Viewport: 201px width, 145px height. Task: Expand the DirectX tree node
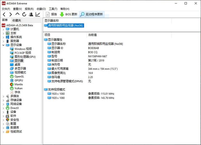3,108
